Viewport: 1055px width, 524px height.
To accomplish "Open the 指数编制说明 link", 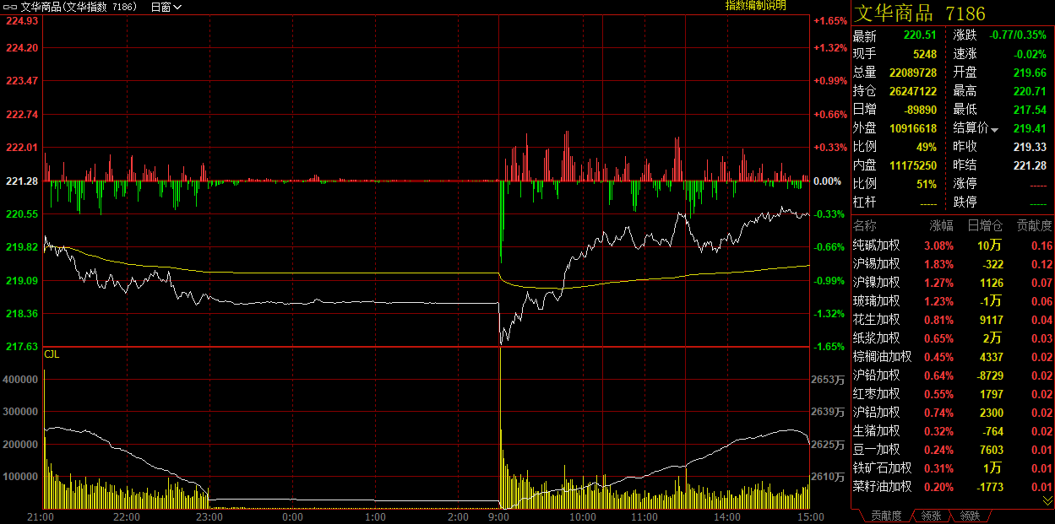I will coord(755,6).
